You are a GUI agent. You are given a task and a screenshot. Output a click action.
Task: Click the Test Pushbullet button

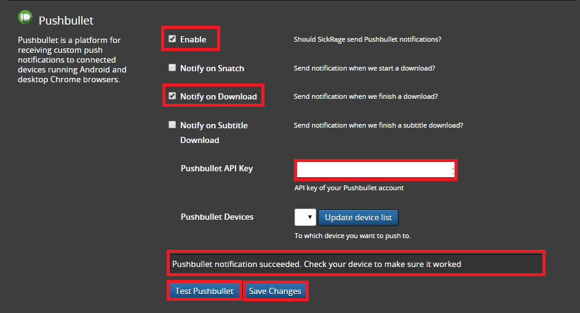coord(204,291)
